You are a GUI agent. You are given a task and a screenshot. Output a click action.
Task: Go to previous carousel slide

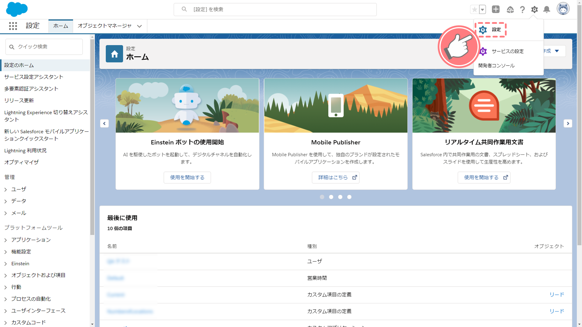point(104,124)
